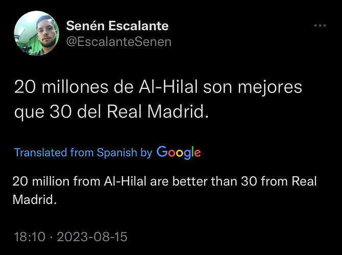Click the display name Senén Escalante
Screen dimensions: 342x255
click(117, 26)
